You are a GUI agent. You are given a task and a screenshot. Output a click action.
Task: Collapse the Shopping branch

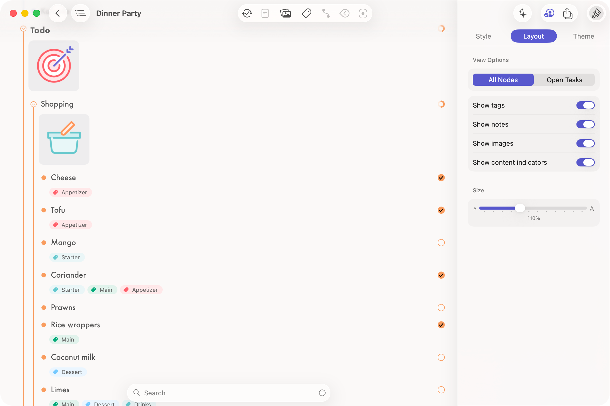[34, 104]
